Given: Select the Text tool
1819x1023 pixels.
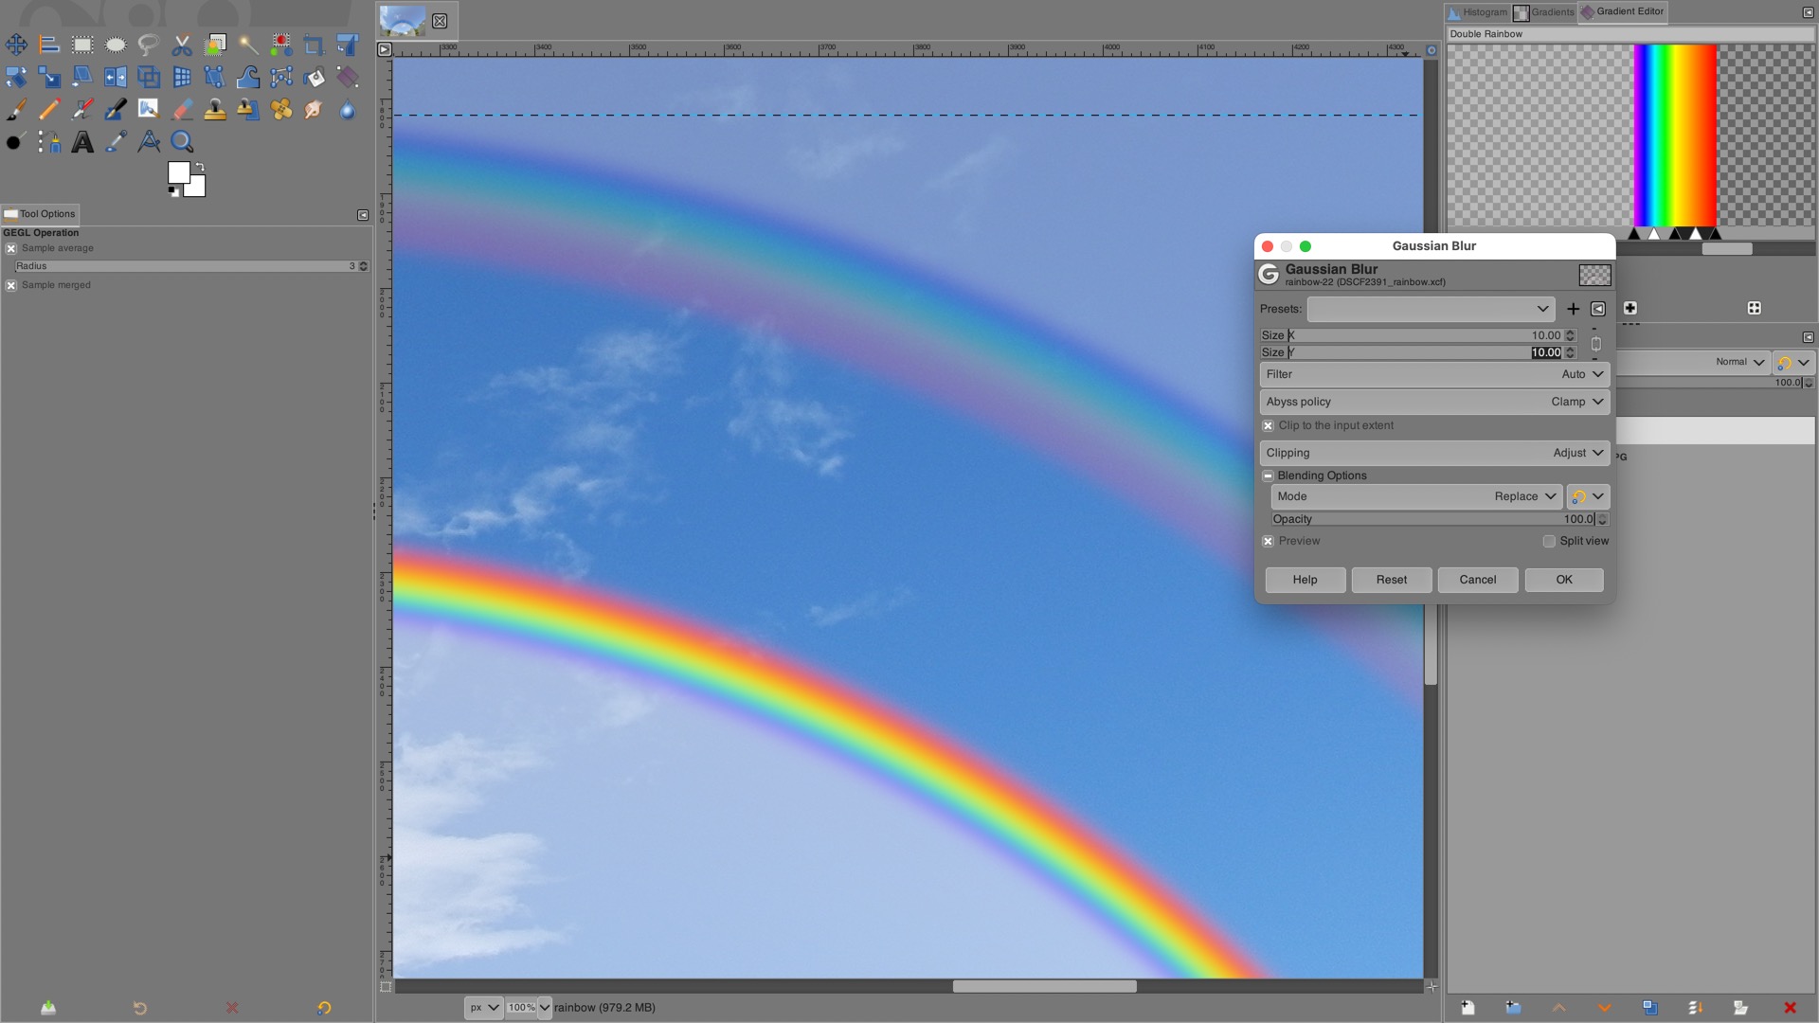Looking at the screenshot, I should click(82, 142).
